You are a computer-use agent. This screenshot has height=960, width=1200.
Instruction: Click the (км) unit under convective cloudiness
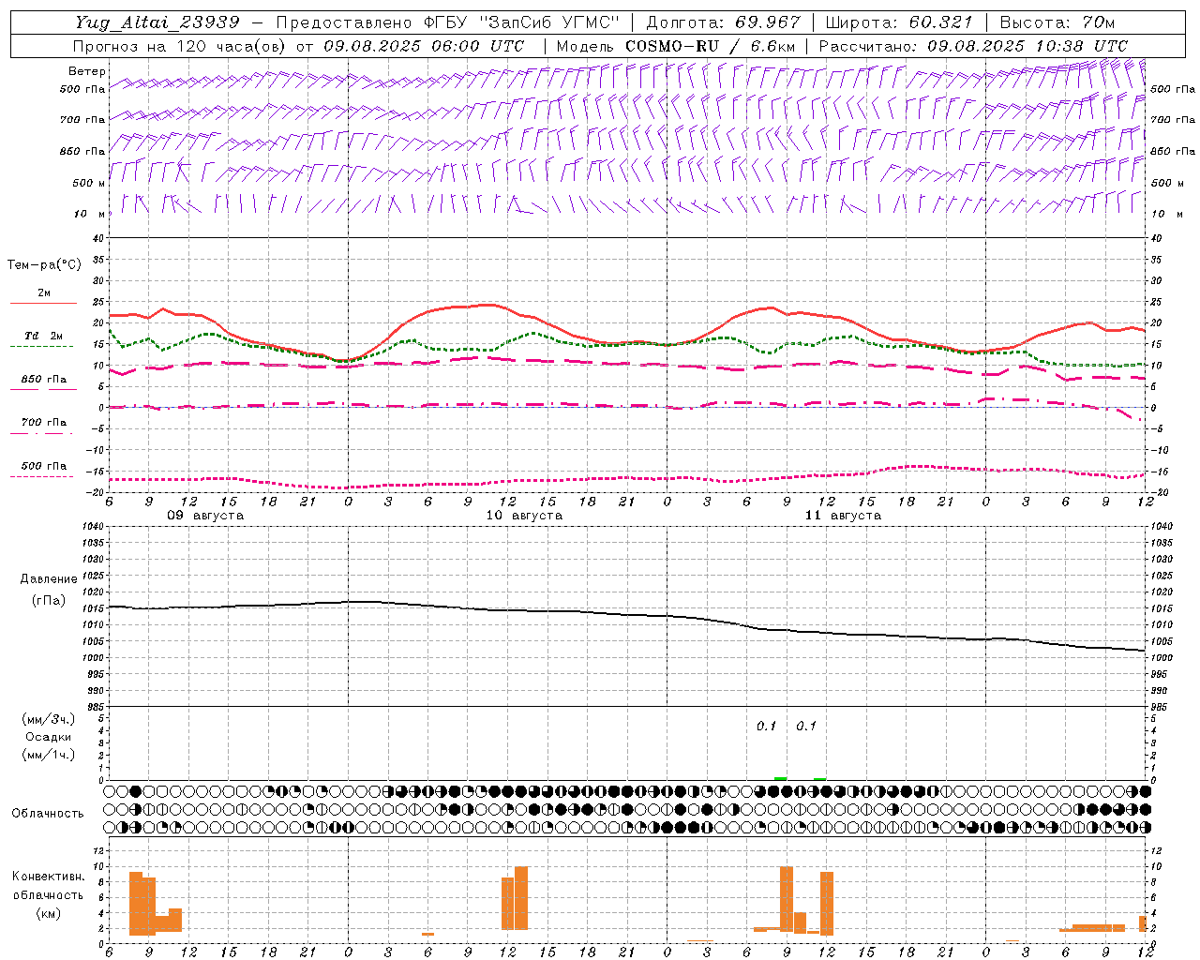point(49,913)
